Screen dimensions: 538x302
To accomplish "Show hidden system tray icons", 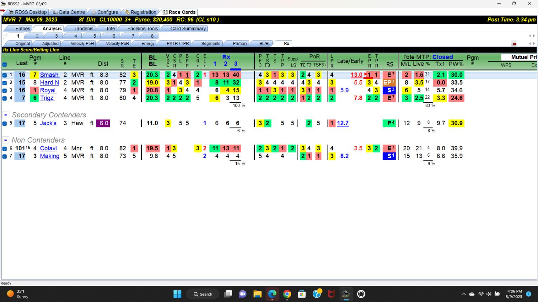I will click(463, 294).
